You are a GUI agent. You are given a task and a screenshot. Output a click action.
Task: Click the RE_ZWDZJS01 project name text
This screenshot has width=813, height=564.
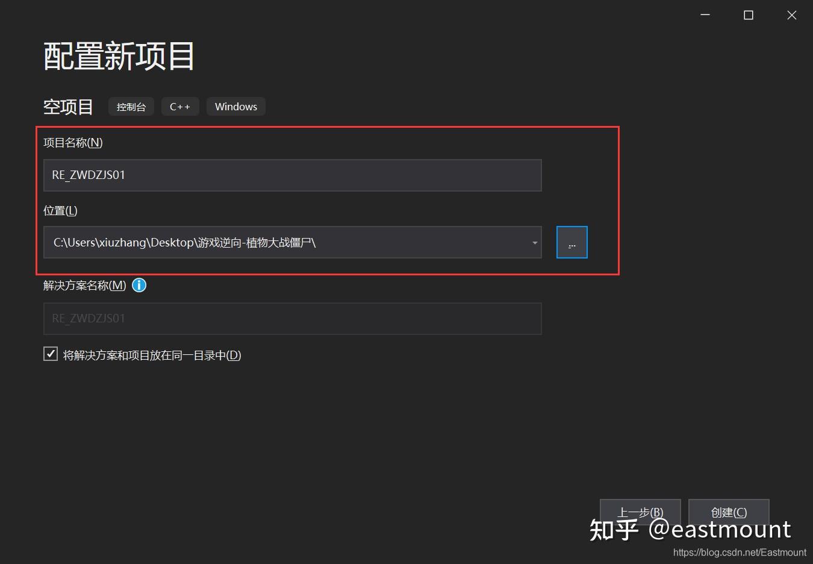coord(89,175)
